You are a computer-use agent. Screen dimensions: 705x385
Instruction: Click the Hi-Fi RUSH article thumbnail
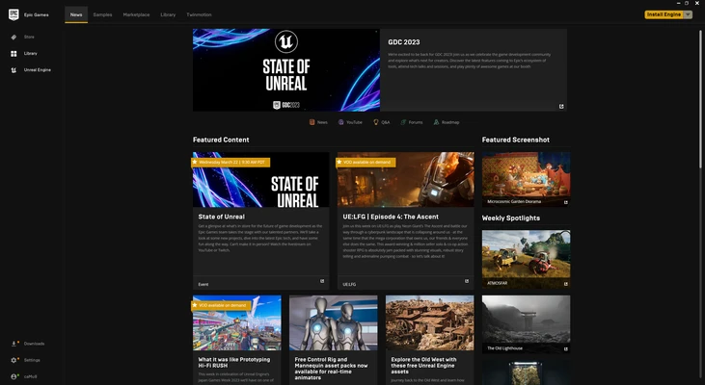point(237,322)
